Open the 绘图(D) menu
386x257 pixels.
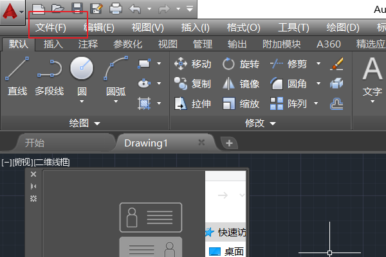pos(343,27)
